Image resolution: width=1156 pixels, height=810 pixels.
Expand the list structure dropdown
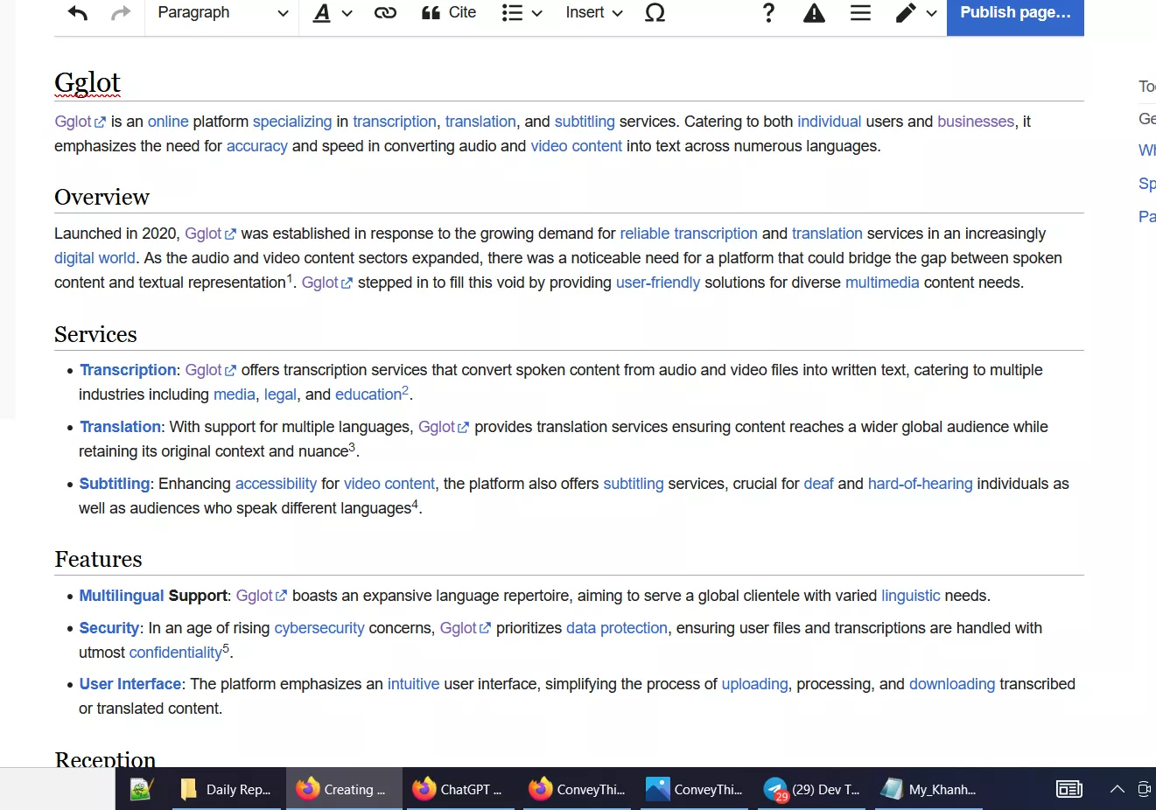[522, 13]
